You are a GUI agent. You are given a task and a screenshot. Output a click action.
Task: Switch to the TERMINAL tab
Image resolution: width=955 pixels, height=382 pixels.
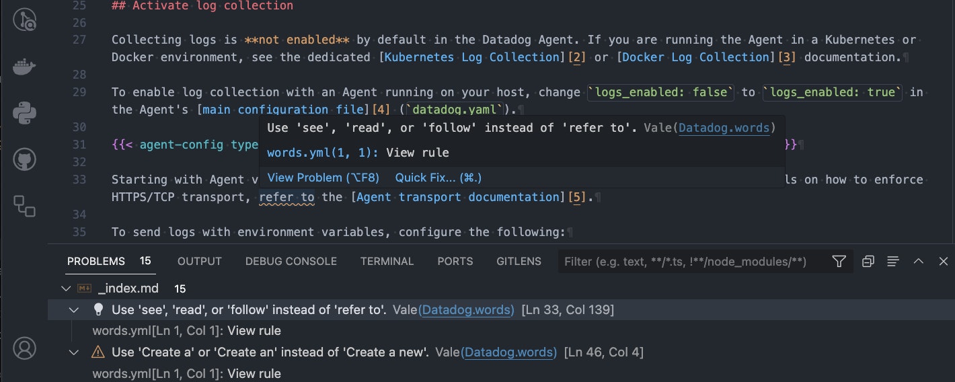[387, 262]
